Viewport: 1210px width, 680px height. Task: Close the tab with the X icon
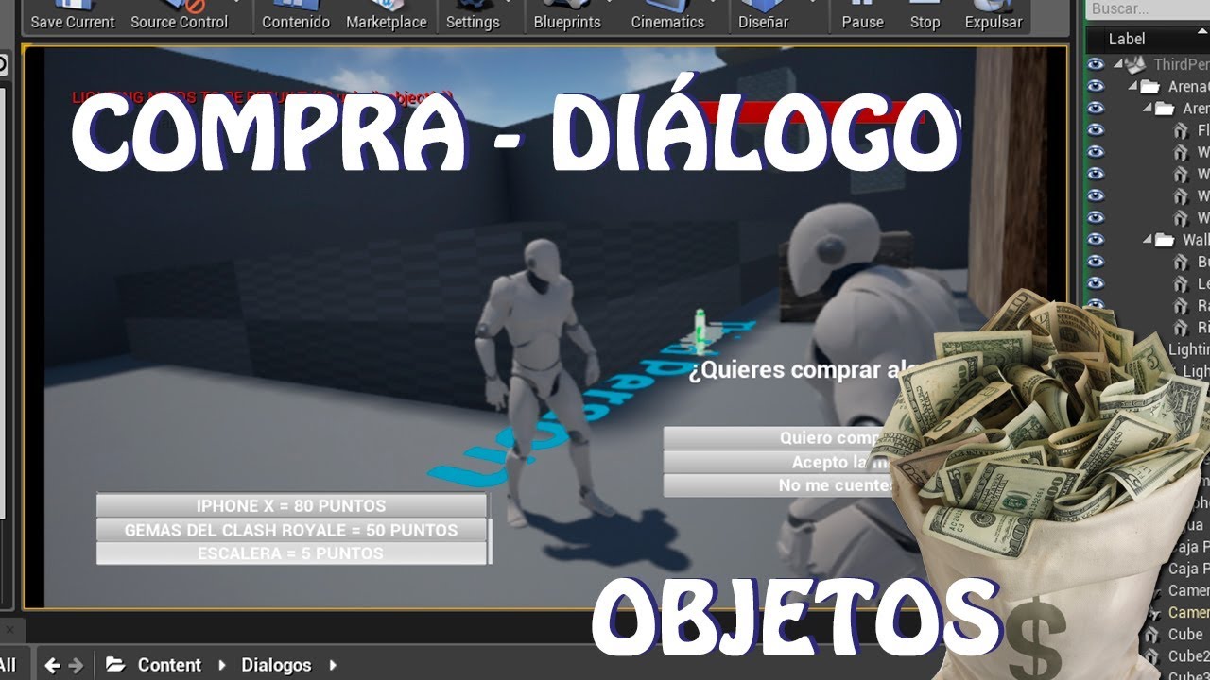click(x=9, y=630)
